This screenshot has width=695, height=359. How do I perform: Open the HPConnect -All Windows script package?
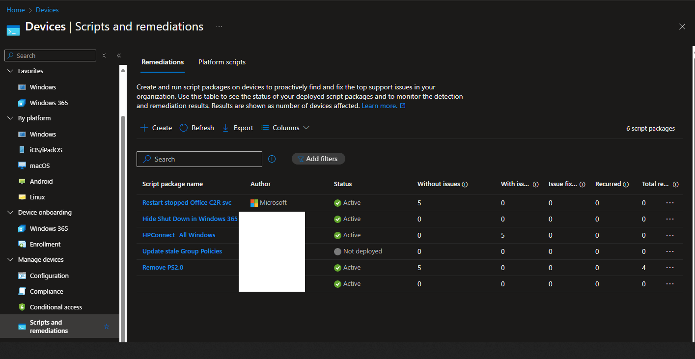point(179,235)
